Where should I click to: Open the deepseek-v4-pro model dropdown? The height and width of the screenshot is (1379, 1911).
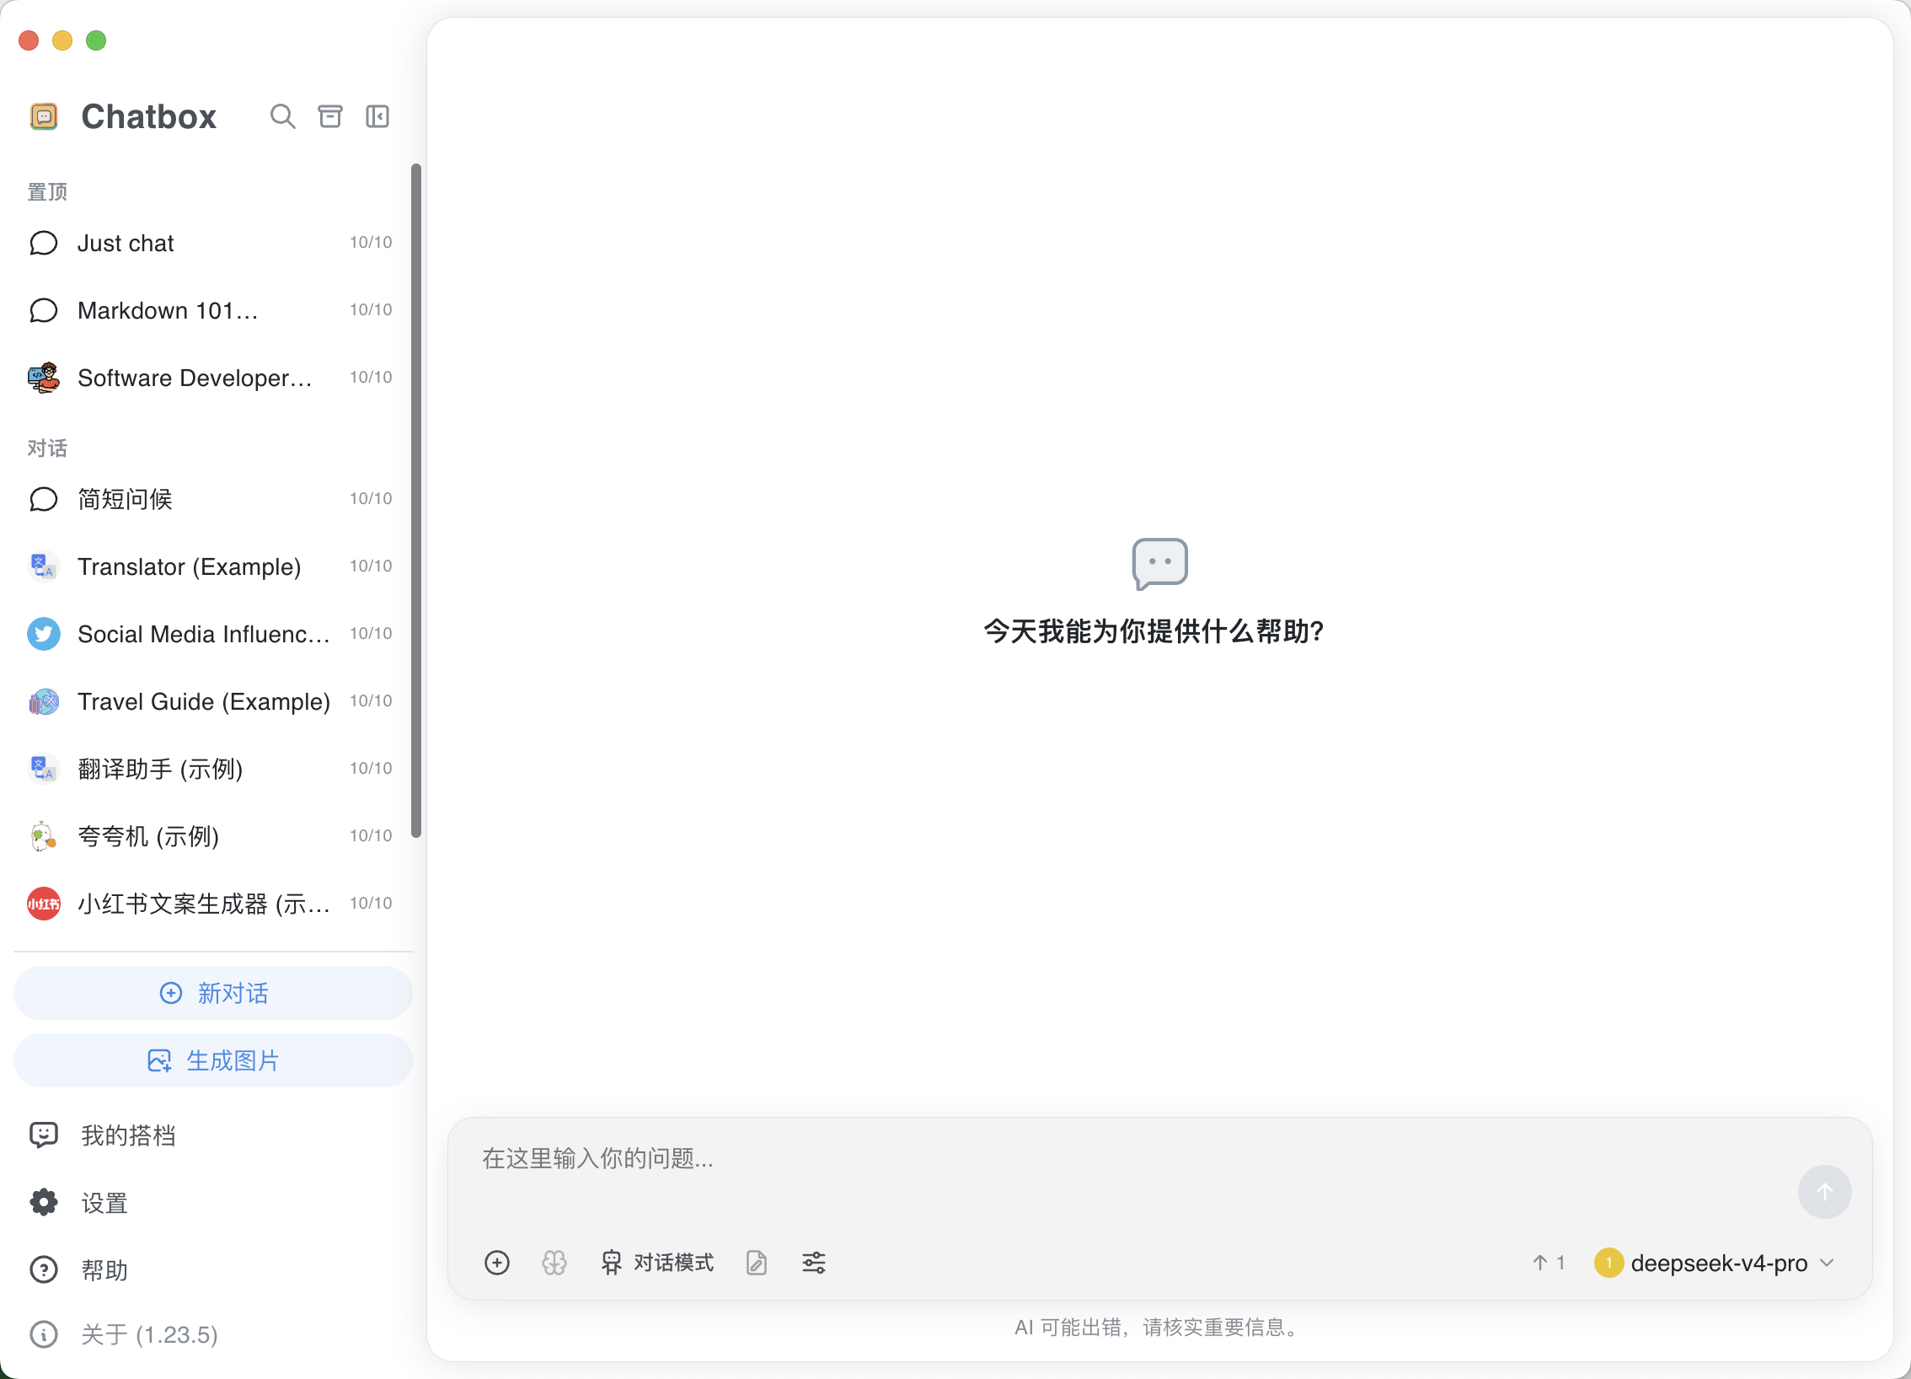click(1716, 1263)
